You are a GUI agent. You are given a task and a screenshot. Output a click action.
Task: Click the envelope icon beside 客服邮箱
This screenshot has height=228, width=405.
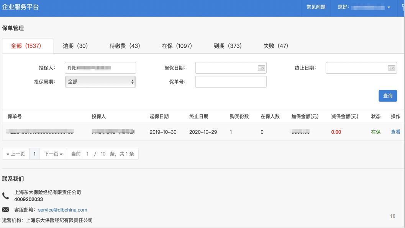pyautogui.click(x=6, y=210)
